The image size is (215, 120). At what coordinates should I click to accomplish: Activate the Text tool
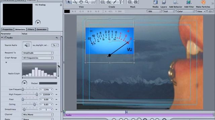click(121, 2)
